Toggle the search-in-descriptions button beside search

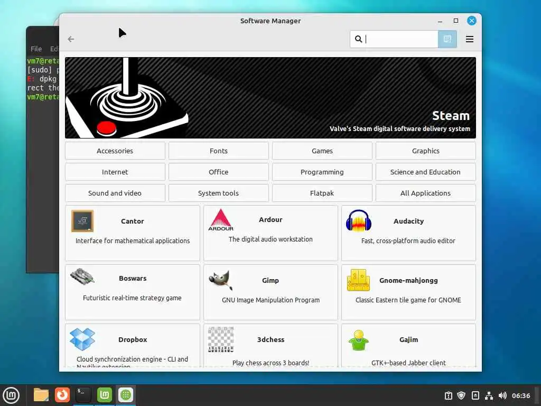(x=447, y=39)
